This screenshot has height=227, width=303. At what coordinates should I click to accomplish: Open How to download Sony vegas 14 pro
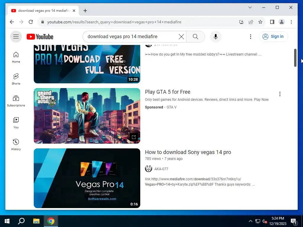pyautogui.click(x=188, y=152)
